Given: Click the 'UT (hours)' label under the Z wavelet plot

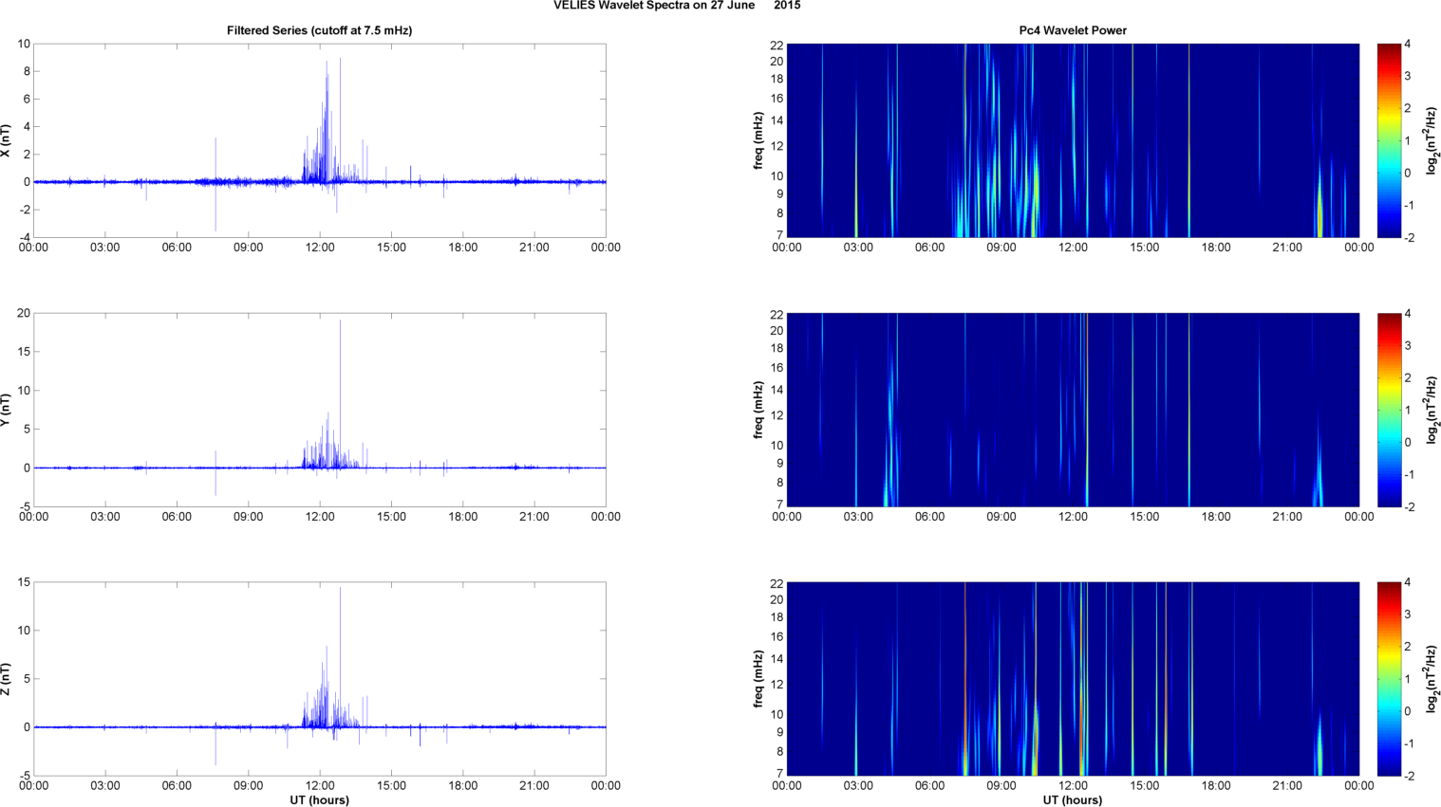Looking at the screenshot, I should (1073, 800).
